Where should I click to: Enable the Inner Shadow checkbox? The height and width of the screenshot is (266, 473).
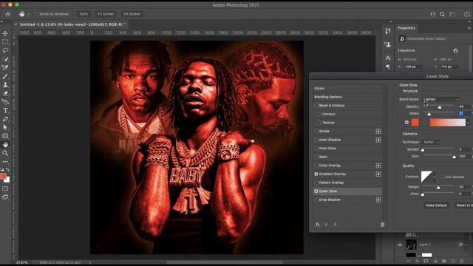(x=316, y=140)
